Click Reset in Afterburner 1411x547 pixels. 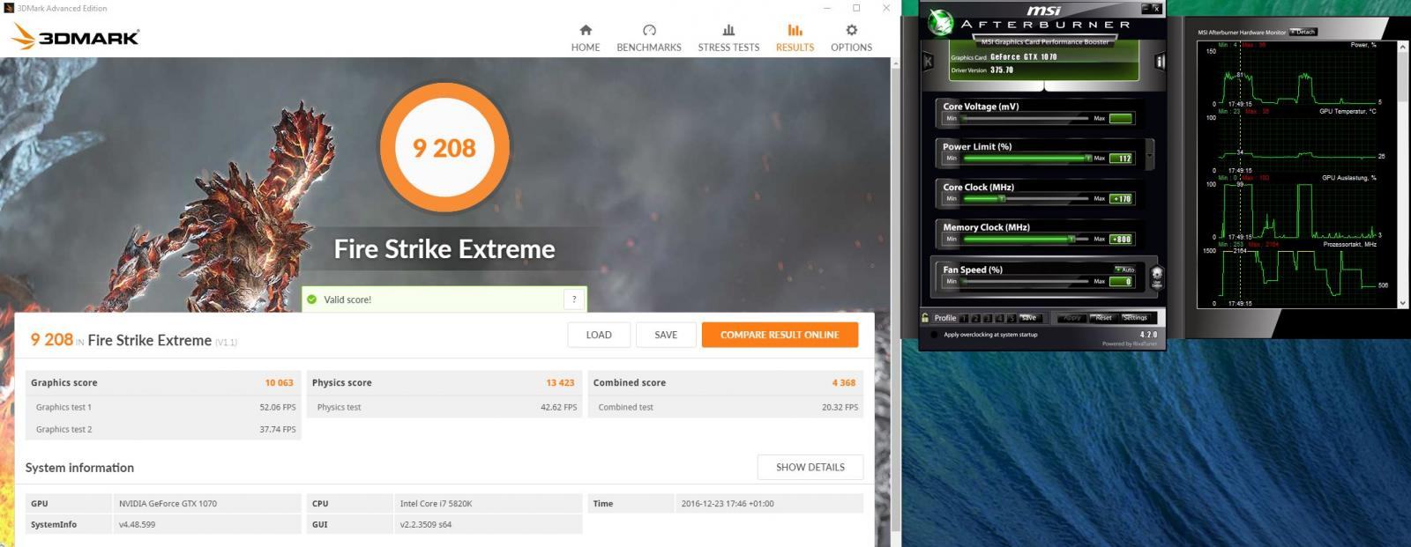[x=1103, y=318]
